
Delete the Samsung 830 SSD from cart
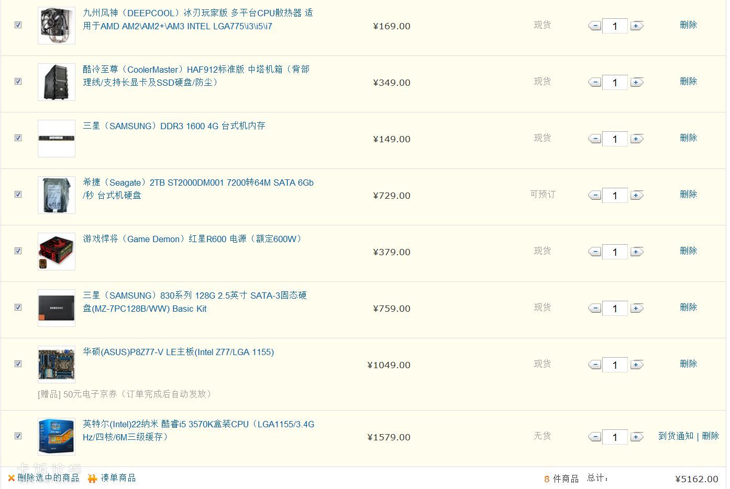tap(688, 307)
